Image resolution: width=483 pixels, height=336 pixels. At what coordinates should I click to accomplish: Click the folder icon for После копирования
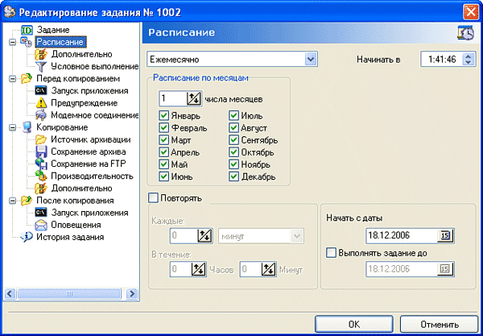pos(27,201)
